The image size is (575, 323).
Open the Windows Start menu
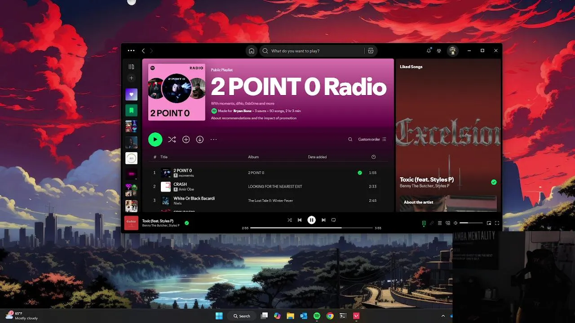219,316
